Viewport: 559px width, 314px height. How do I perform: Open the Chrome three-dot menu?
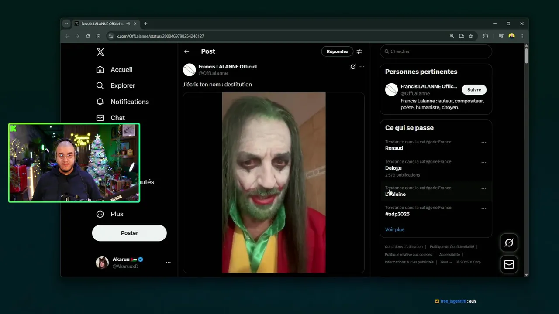[522, 36]
